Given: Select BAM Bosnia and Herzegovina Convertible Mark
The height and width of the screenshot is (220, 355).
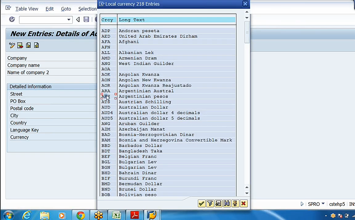Looking at the screenshot, I should coord(168,140).
